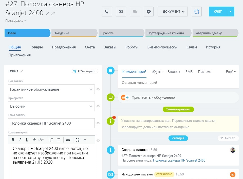Switch to История tab

point(213,47)
